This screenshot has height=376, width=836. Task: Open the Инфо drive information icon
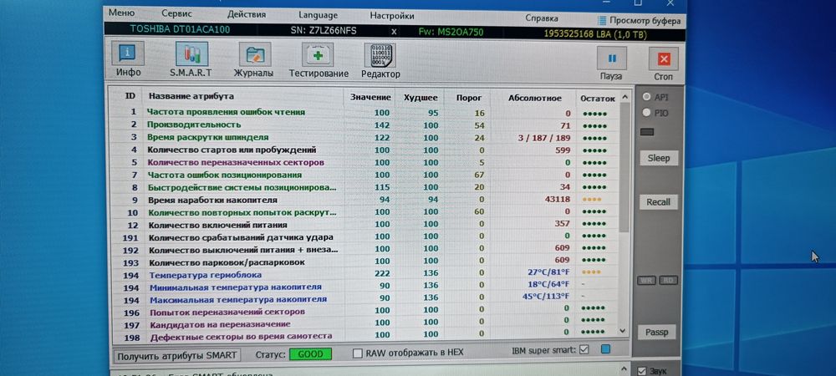[127, 54]
